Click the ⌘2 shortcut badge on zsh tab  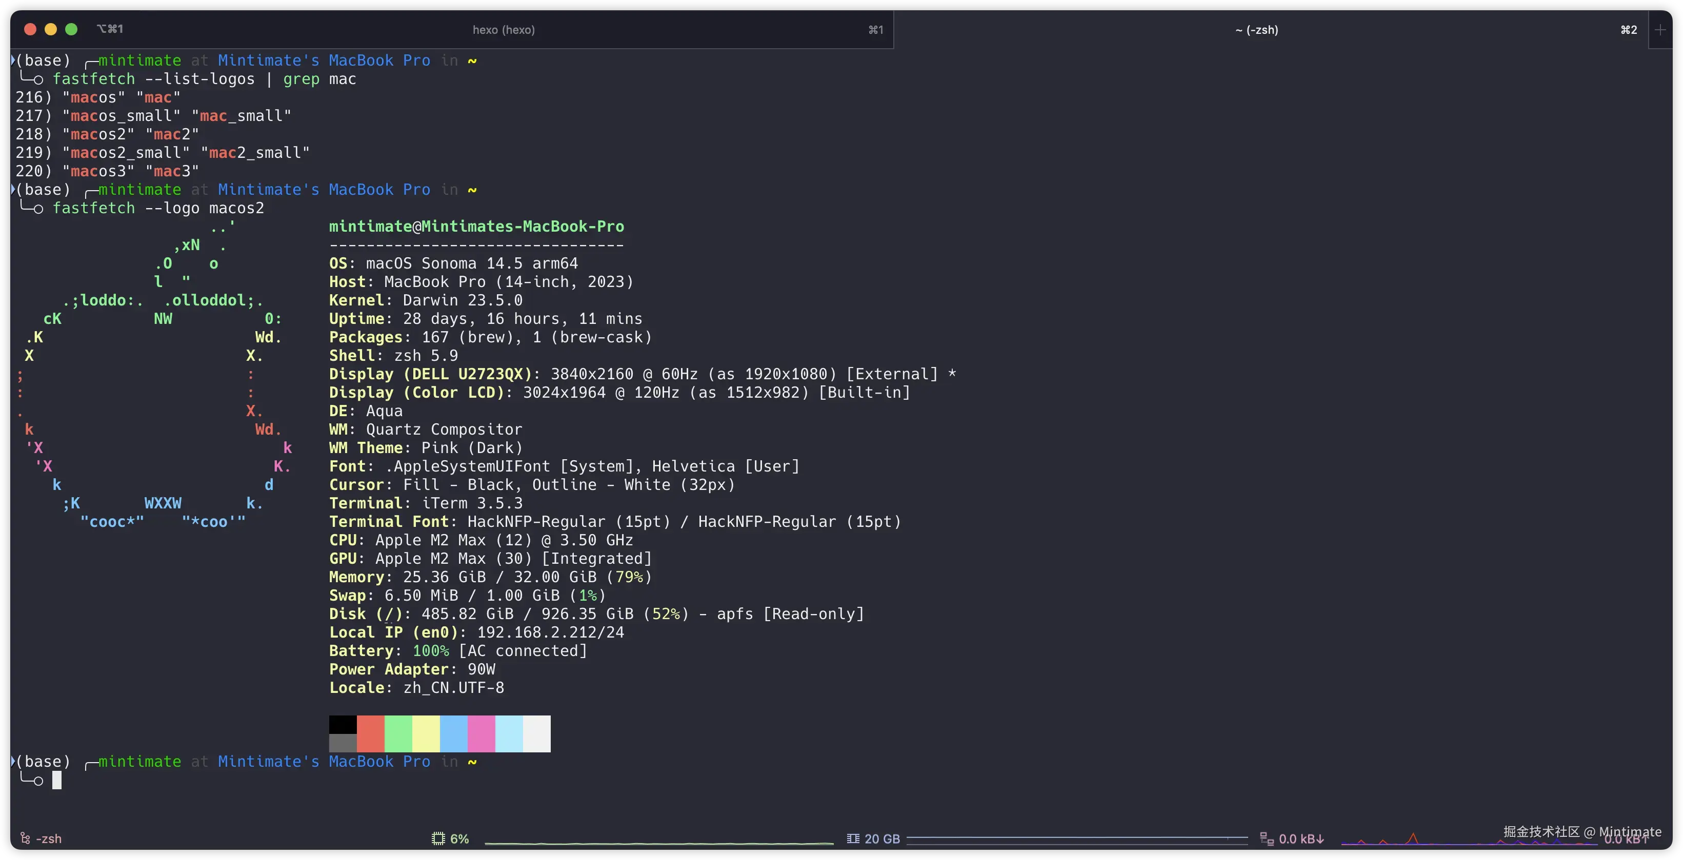pyautogui.click(x=1628, y=30)
